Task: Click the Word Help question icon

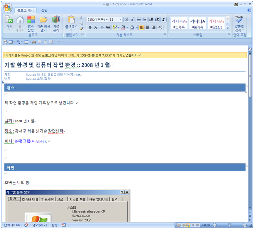Action: (249, 10)
